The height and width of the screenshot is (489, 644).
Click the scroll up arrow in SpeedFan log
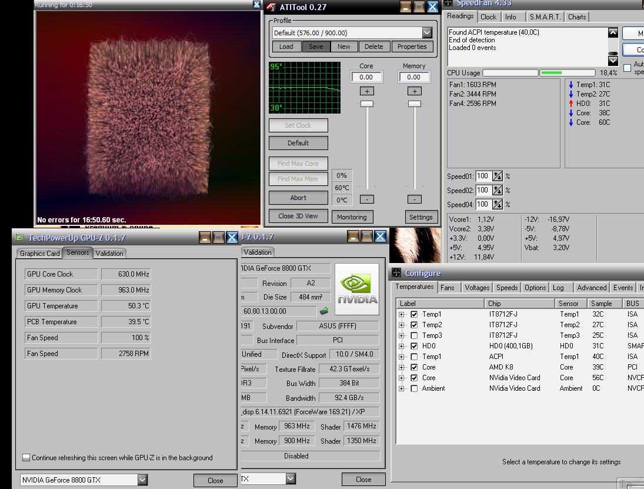tap(613, 32)
